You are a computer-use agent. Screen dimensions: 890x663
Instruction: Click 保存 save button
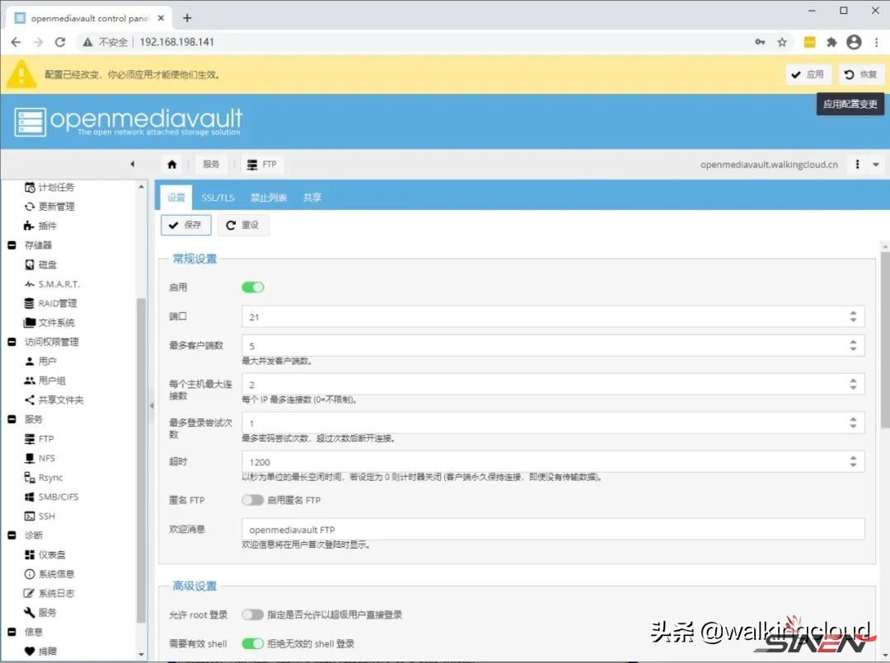coord(185,225)
